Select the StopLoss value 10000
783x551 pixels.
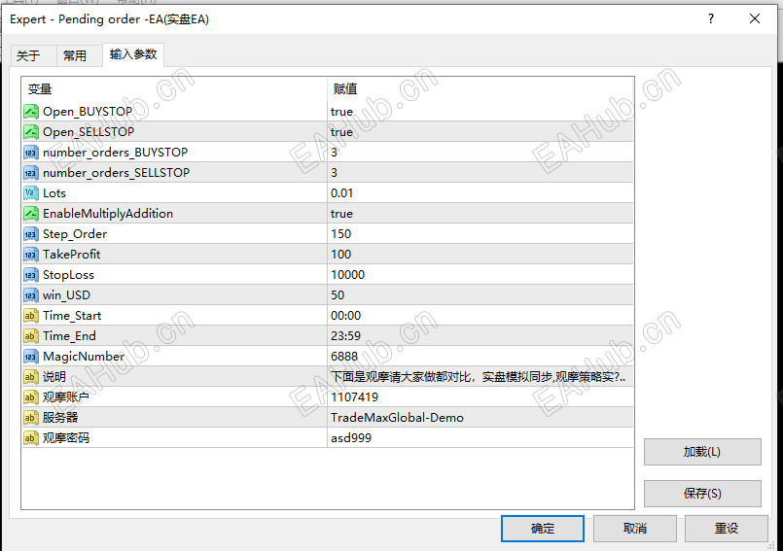pyautogui.click(x=347, y=275)
